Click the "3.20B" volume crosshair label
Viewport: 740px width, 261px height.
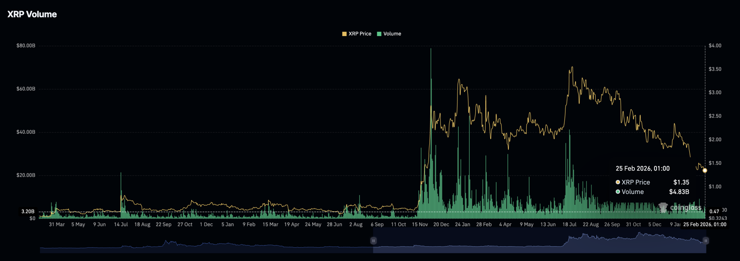click(28, 212)
